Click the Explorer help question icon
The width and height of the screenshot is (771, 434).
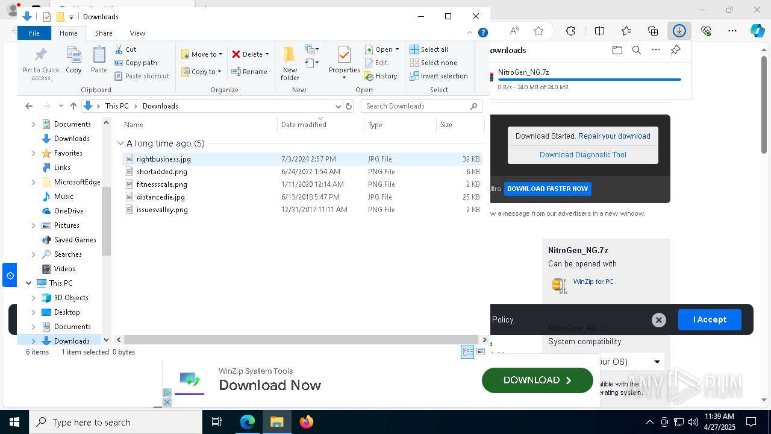(482, 33)
